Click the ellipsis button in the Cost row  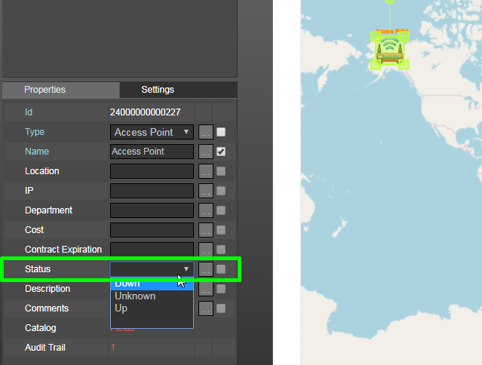tap(205, 230)
